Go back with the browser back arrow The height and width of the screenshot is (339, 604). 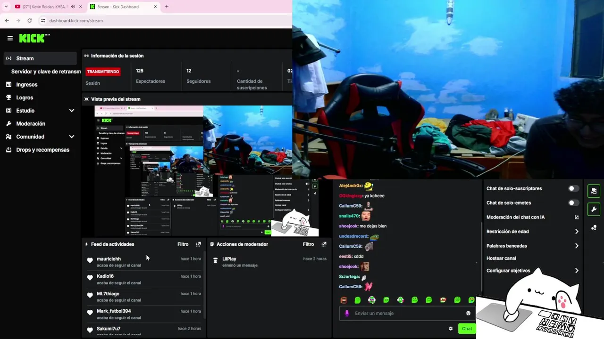[x=7, y=21]
